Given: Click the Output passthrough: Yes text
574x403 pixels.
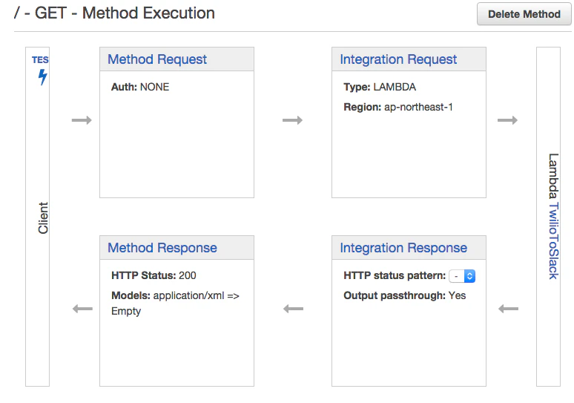Looking at the screenshot, I should (x=404, y=295).
